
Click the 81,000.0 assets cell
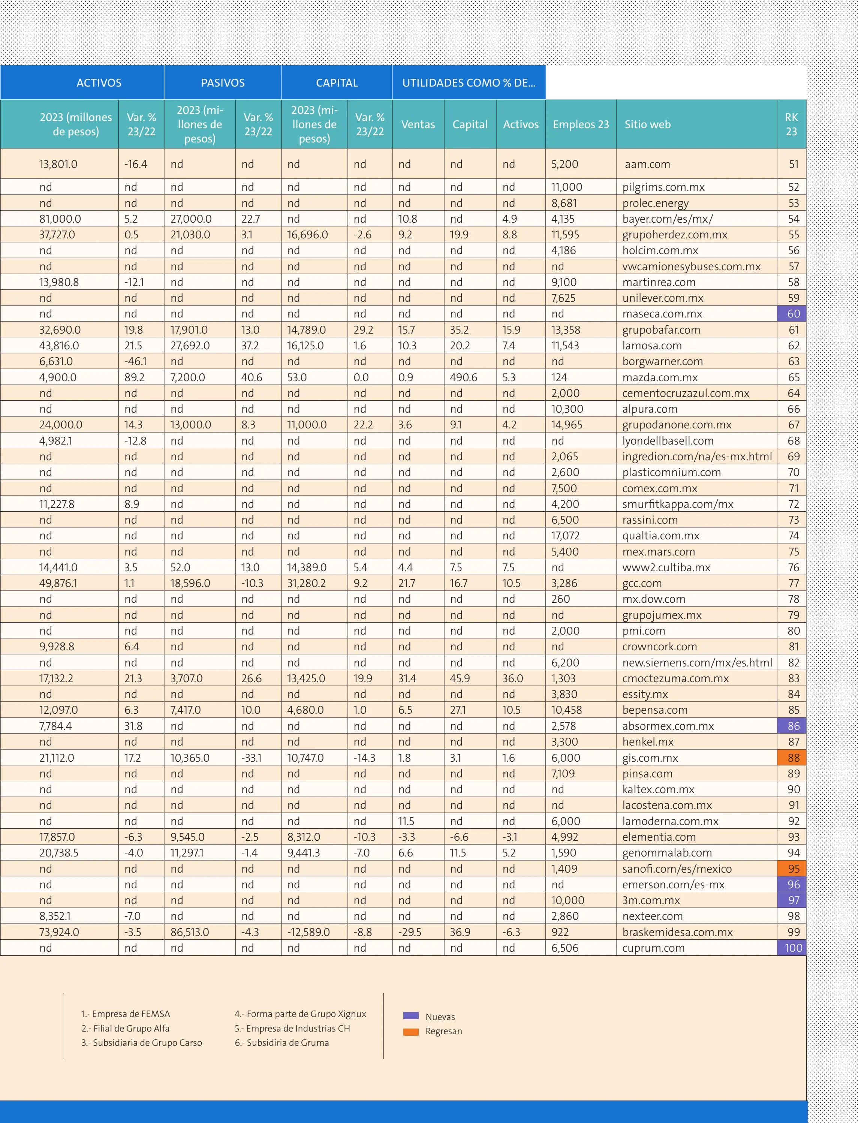[x=60, y=219]
